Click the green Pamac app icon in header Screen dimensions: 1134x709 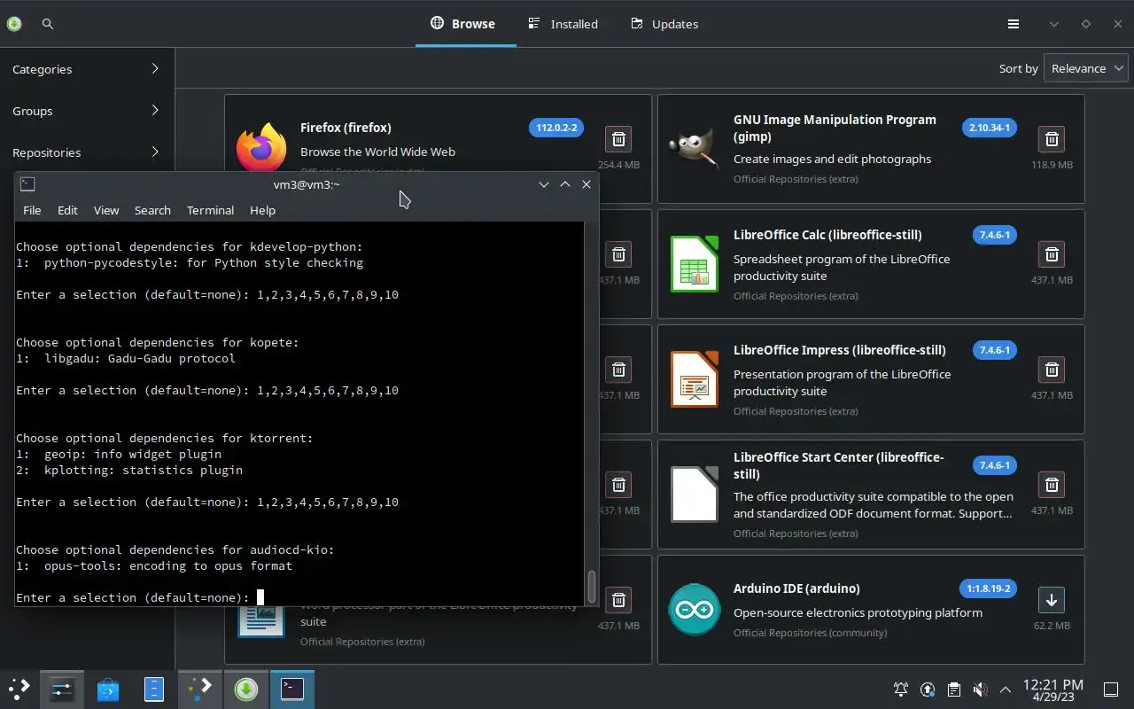13,24
